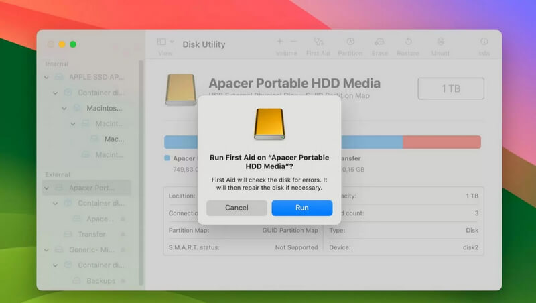The image size is (536, 303).
Task: Collapse the Generic disk tree item
Action: 47,250
